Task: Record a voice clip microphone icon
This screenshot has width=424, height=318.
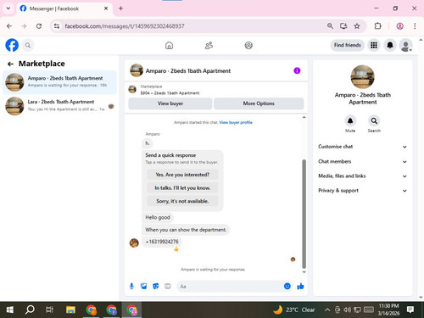Action: click(x=131, y=287)
